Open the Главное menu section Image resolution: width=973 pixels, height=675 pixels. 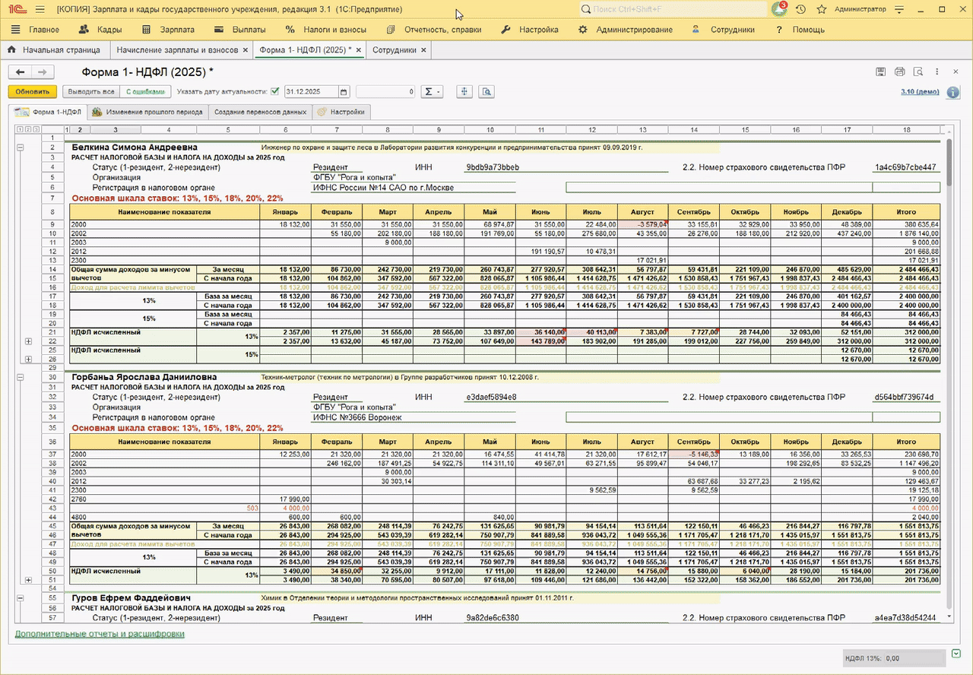tap(36, 30)
